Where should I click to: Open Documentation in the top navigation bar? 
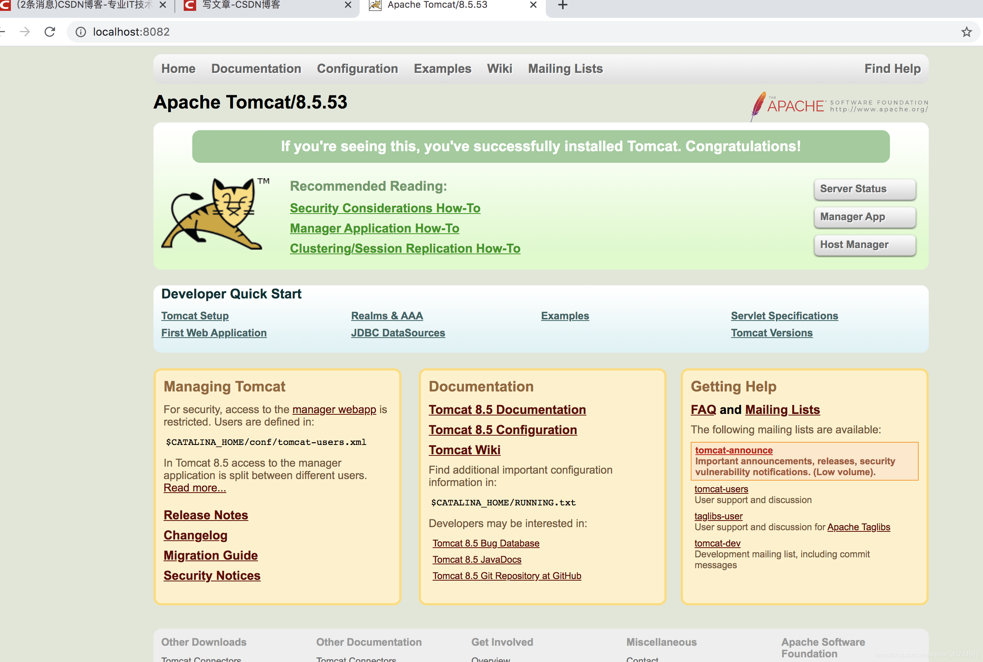(256, 69)
